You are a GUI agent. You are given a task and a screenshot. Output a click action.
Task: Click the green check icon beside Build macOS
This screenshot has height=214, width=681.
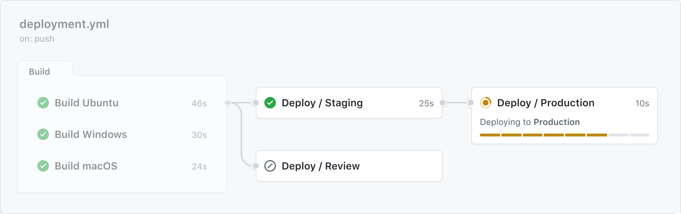[43, 166]
